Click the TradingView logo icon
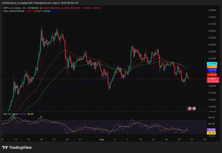222x153 pixels. point(5,147)
